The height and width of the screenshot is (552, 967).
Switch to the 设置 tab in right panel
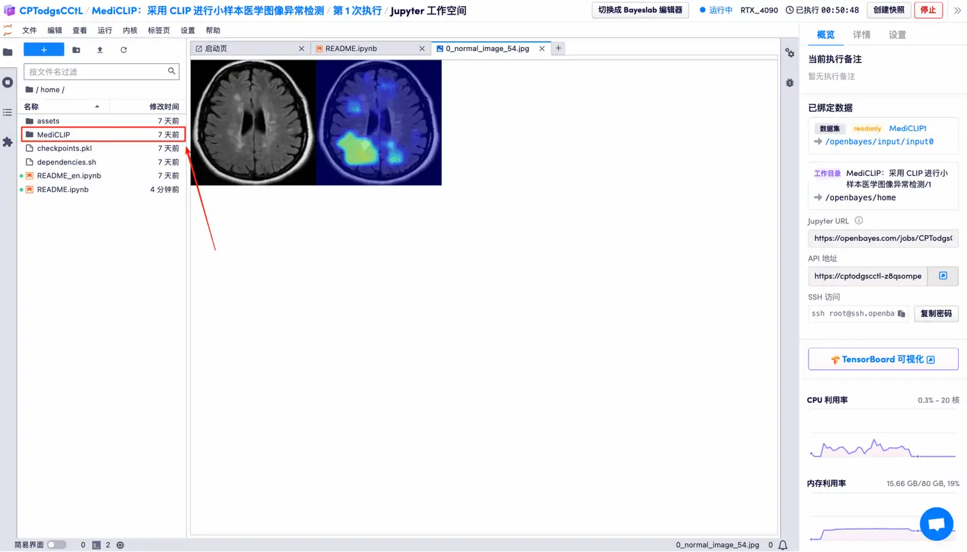[897, 35]
